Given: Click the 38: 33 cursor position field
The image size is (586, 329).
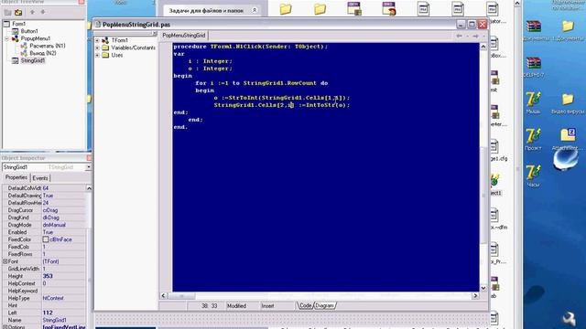Looking at the screenshot, I should point(210,306).
